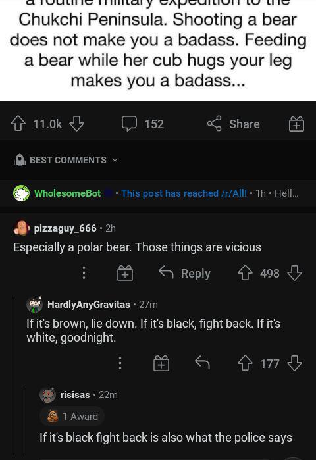Downvote the main post
The width and height of the screenshot is (316, 460).
coord(76,124)
